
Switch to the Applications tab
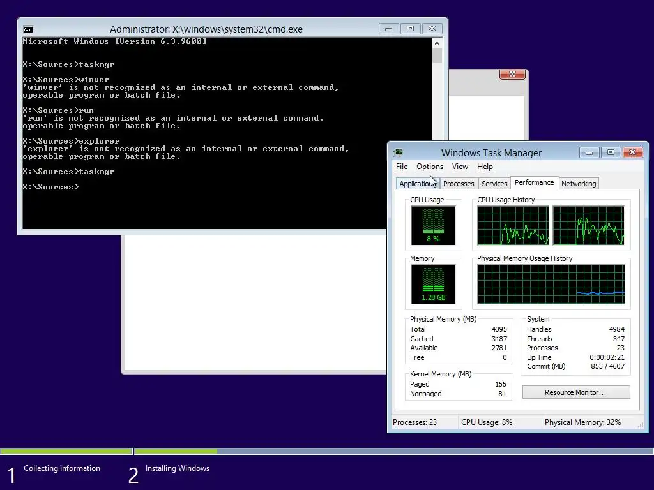418,184
